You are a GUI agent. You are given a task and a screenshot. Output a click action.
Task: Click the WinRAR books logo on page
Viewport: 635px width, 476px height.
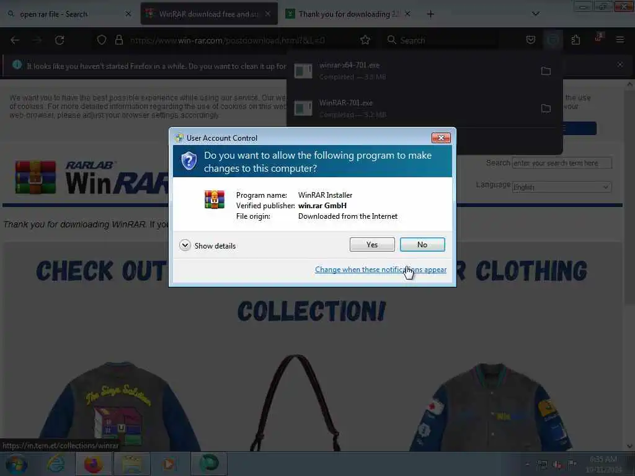(35, 177)
